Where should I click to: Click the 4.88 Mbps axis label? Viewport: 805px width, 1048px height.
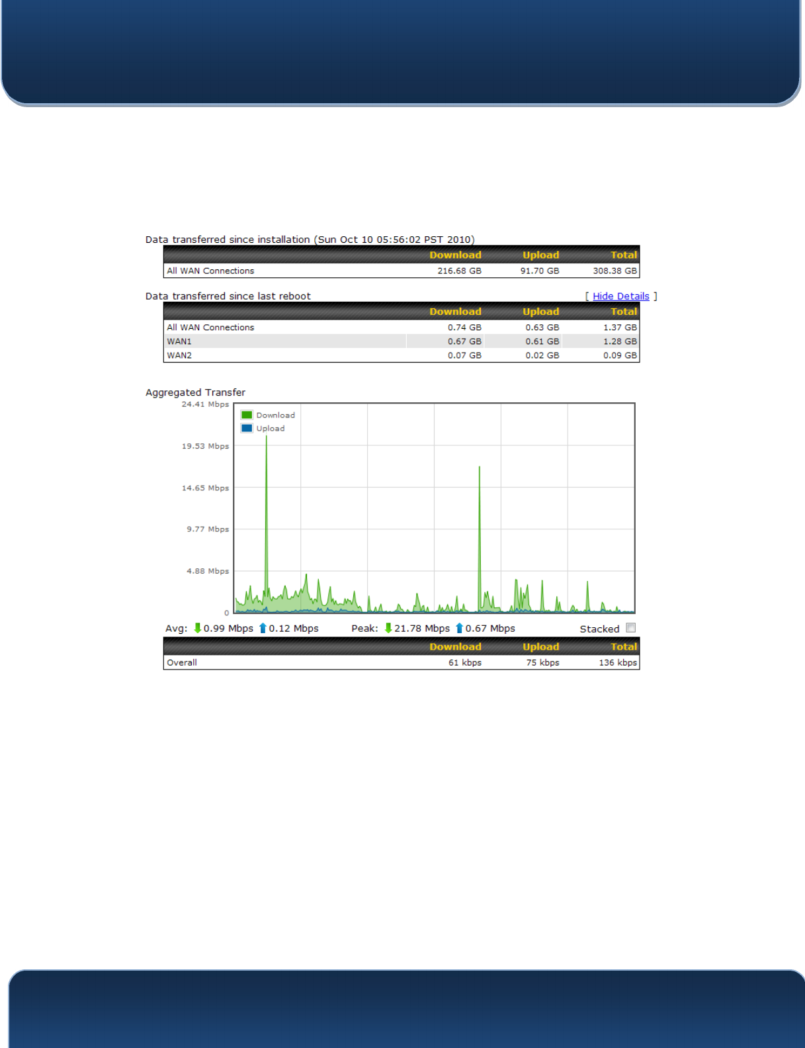coord(208,571)
